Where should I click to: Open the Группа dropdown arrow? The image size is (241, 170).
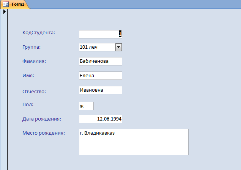(x=118, y=47)
